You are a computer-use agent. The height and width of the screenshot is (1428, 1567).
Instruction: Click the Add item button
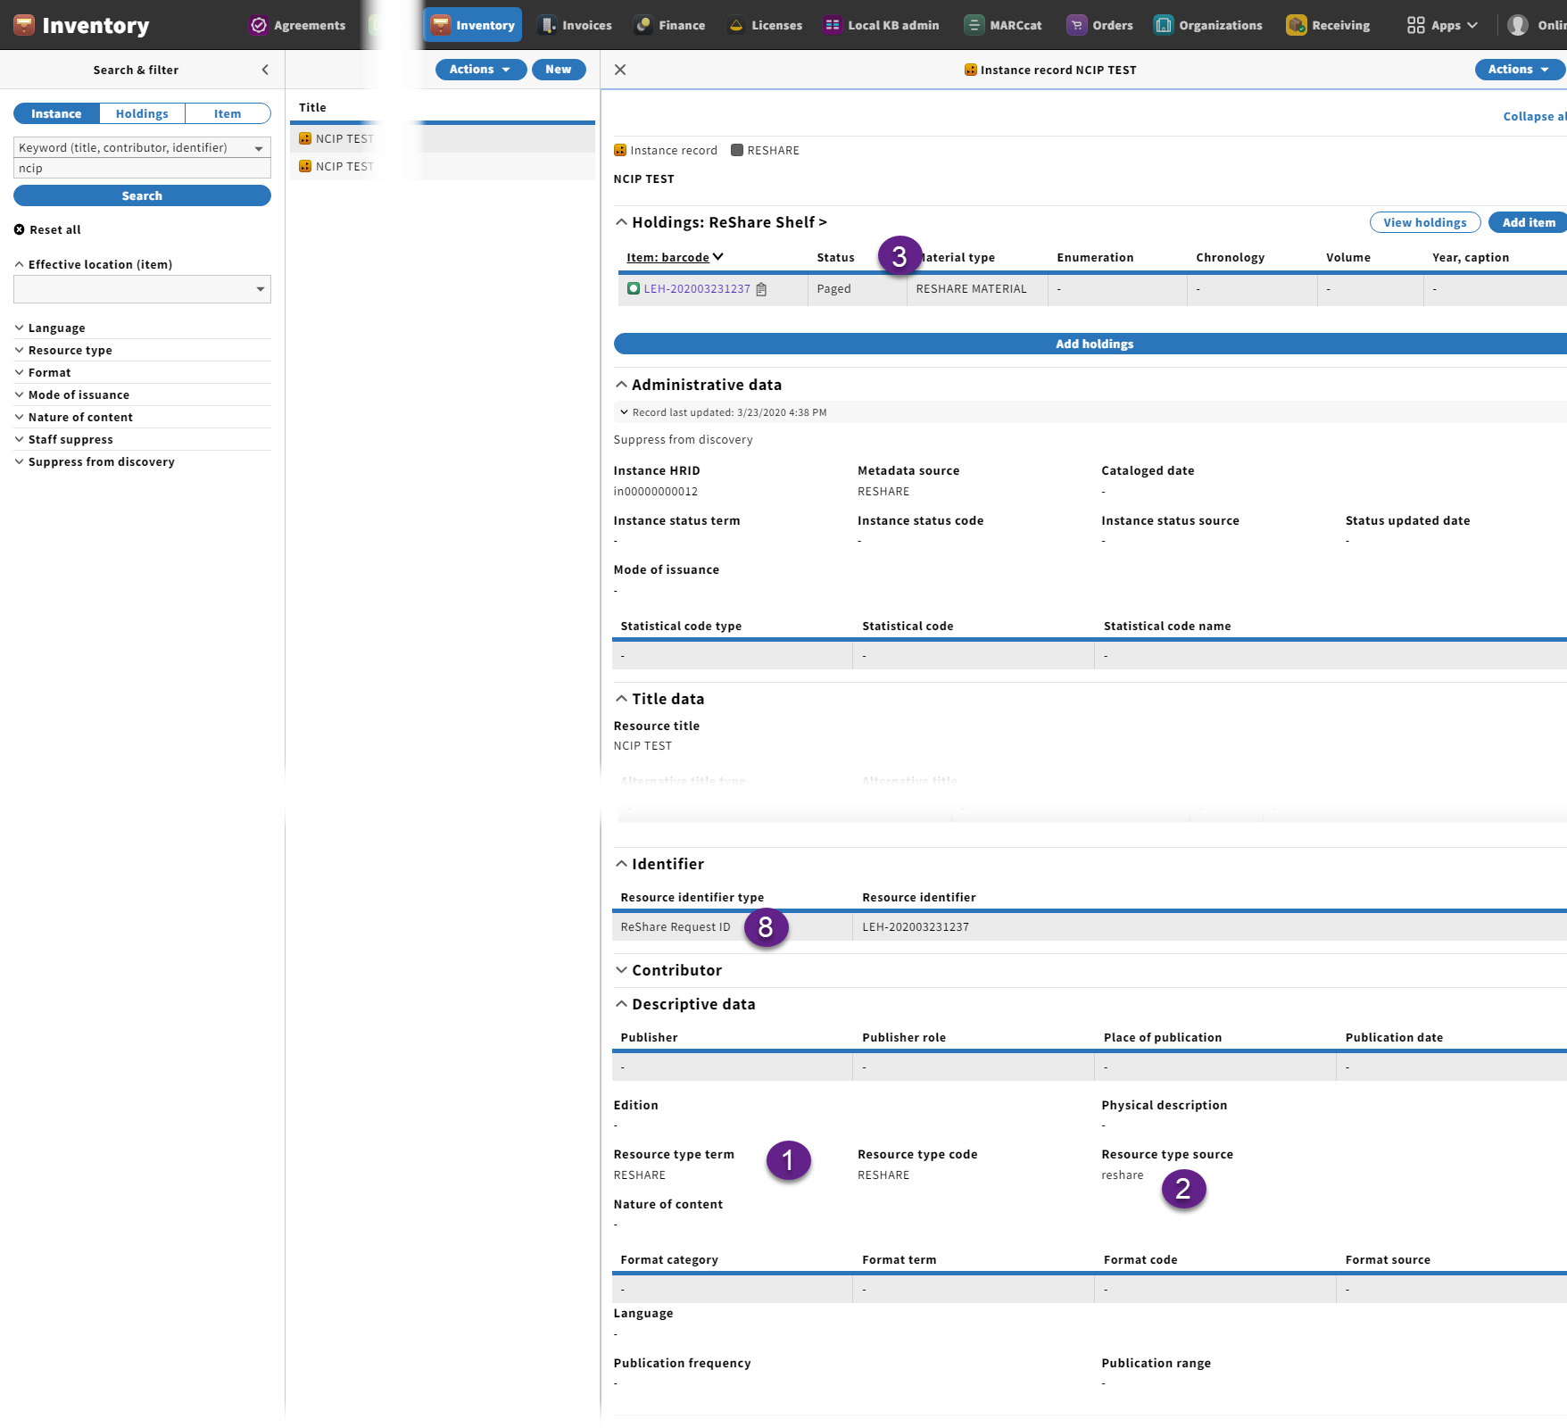1528,222
